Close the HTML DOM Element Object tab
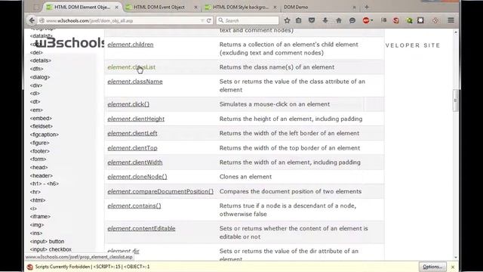This screenshot has height=272, width=483. 116,7
